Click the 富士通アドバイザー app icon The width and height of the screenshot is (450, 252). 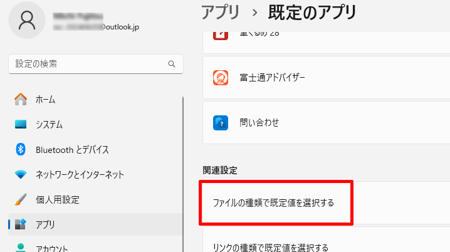(221, 78)
